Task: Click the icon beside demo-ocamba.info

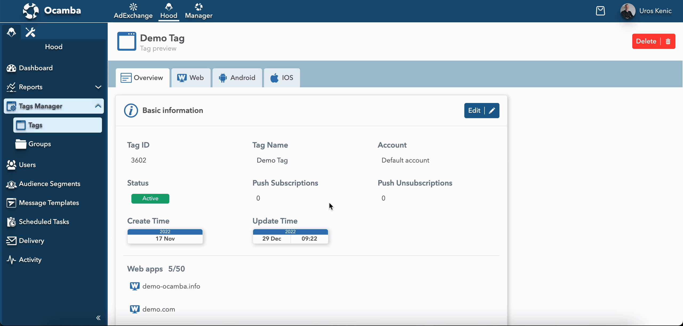Action: pyautogui.click(x=134, y=286)
